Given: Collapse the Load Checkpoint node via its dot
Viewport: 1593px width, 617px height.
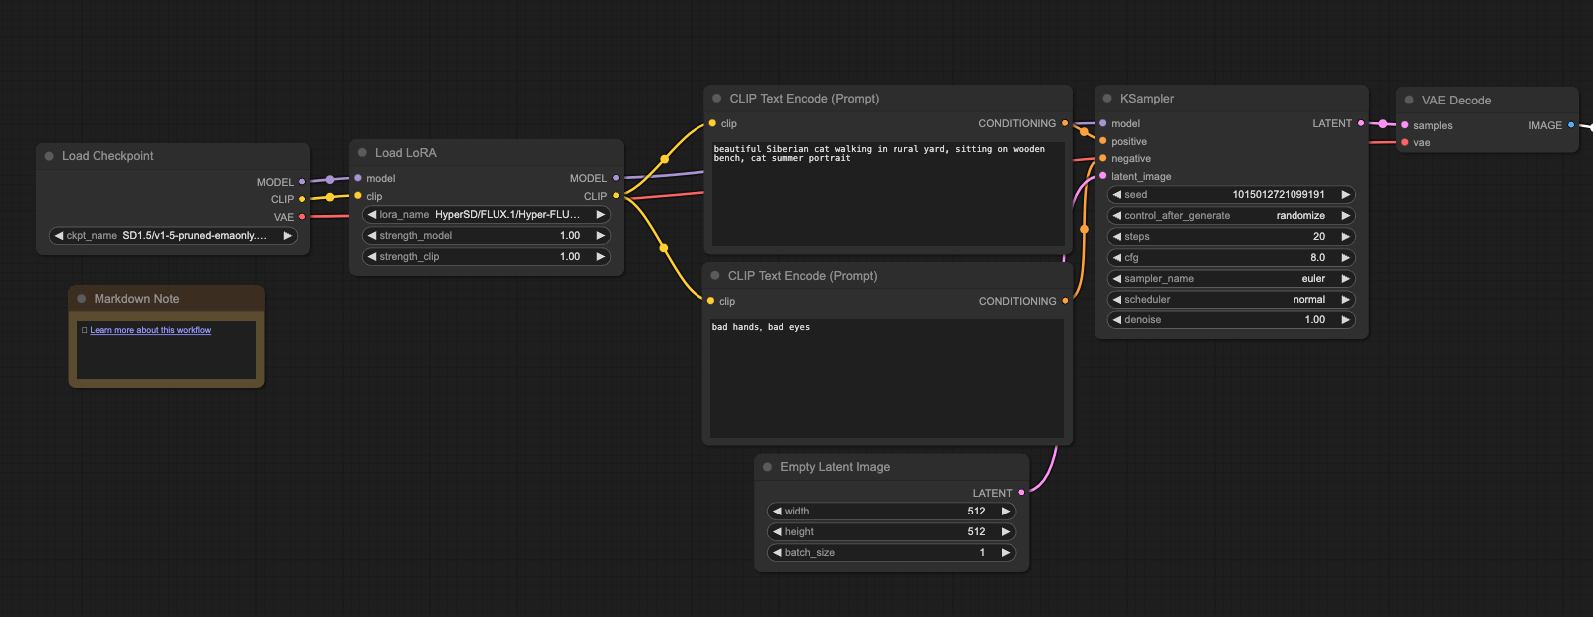Looking at the screenshot, I should 49,156.
